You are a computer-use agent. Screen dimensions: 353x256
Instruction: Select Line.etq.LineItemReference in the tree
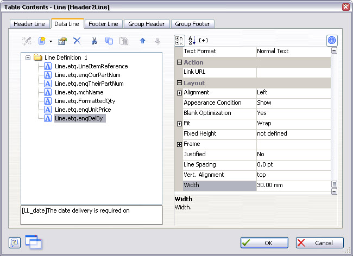coord(91,66)
